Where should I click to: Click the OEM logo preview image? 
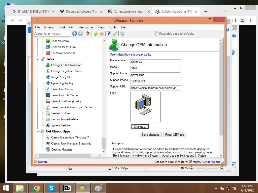[146, 107]
